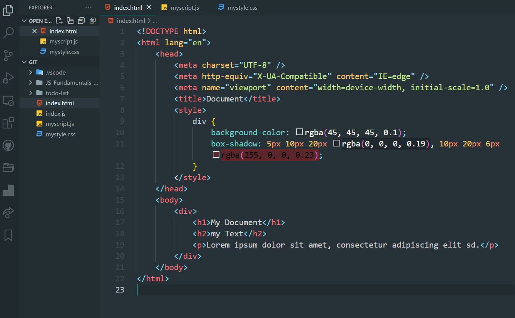515x318 pixels.
Task: Open myscript.js in GIT folder tree
Action: click(x=60, y=124)
